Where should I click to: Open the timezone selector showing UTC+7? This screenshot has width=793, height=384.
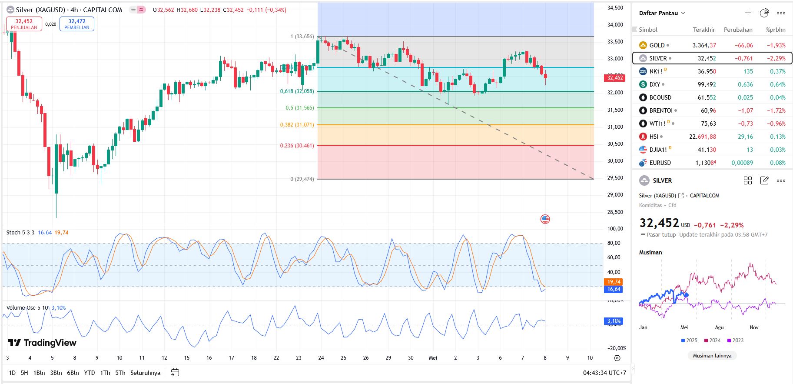[x=604, y=373]
